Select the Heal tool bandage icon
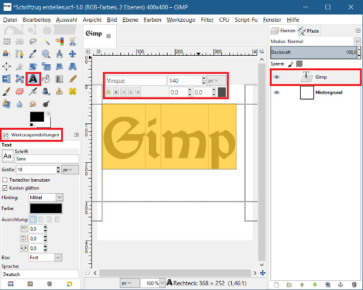This screenshot has width=363, height=290. coord(73,91)
